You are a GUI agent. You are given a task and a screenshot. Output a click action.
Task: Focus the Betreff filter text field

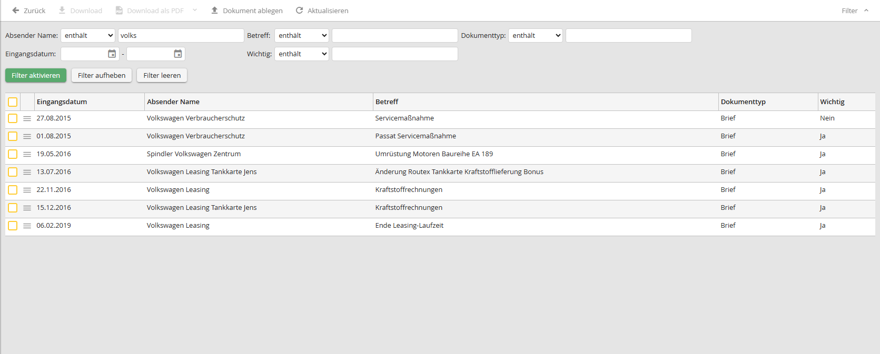[394, 36]
